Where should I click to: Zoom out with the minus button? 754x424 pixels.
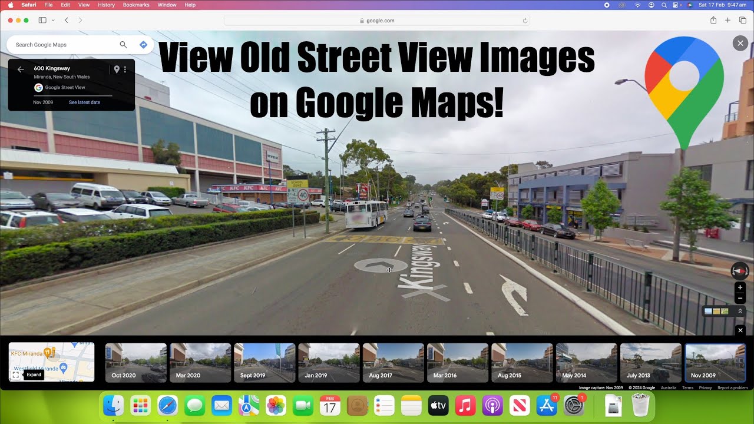pyautogui.click(x=740, y=298)
